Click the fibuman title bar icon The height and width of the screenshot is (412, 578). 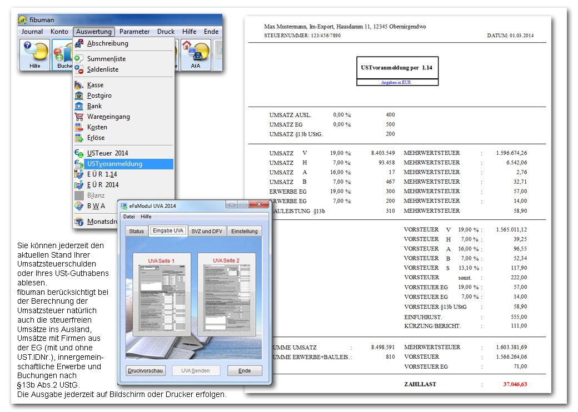click(x=22, y=20)
